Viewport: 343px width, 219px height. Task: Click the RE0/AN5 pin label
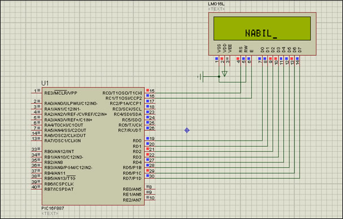132,189
